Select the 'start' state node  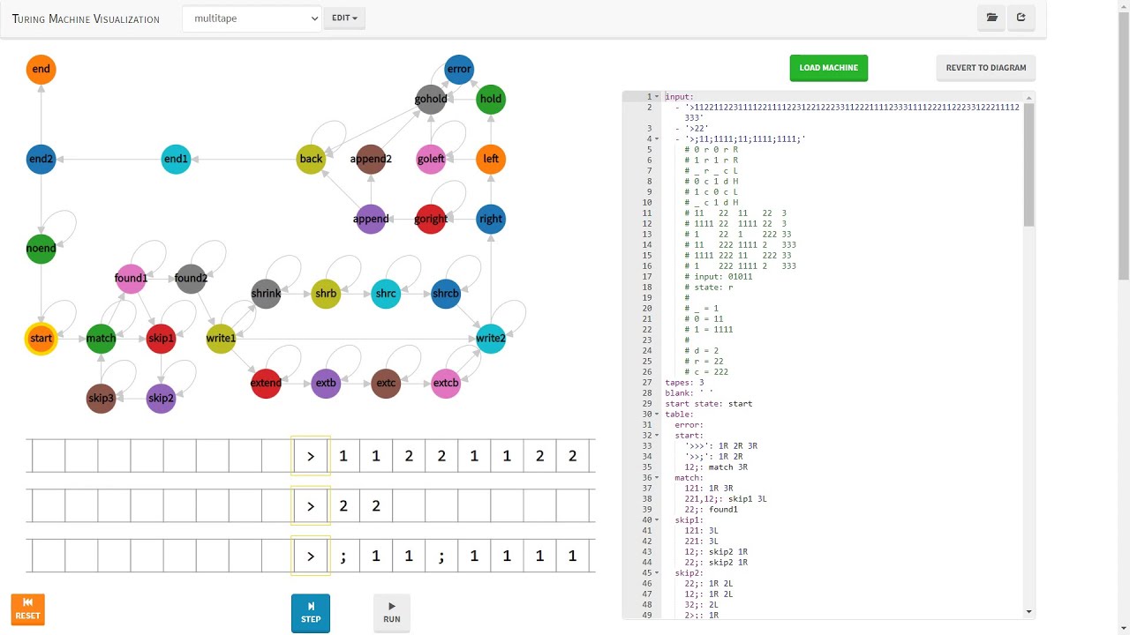[x=41, y=339]
